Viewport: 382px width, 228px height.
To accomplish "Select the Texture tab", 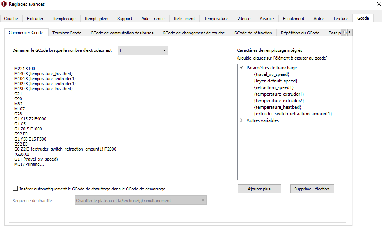I will click(341, 19).
